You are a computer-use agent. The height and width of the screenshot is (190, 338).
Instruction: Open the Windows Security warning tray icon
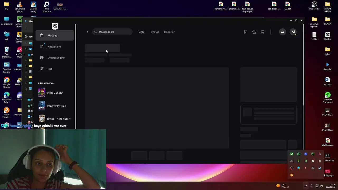click(x=299, y=168)
